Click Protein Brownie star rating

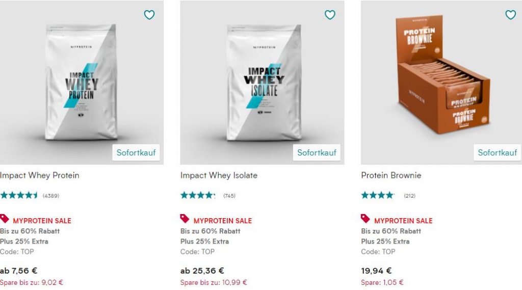378,195
